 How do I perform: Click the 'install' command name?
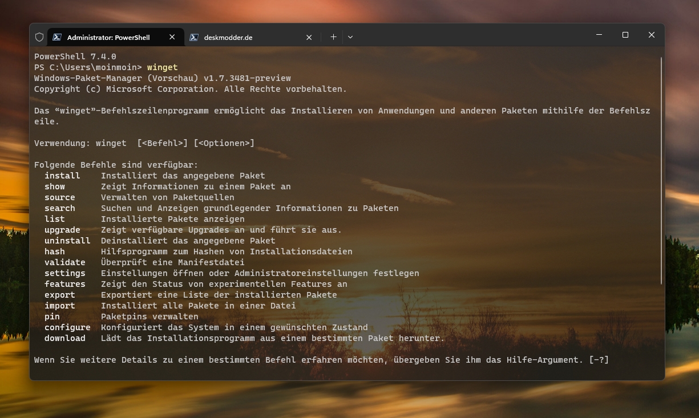click(62, 176)
